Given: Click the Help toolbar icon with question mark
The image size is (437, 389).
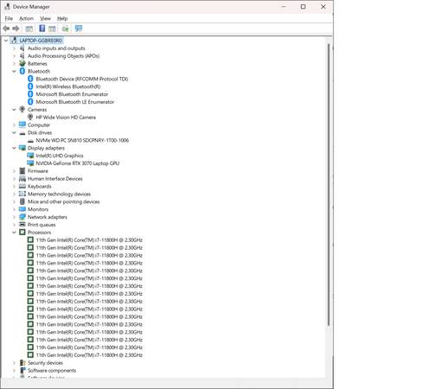Looking at the screenshot, I should click(x=42, y=29).
